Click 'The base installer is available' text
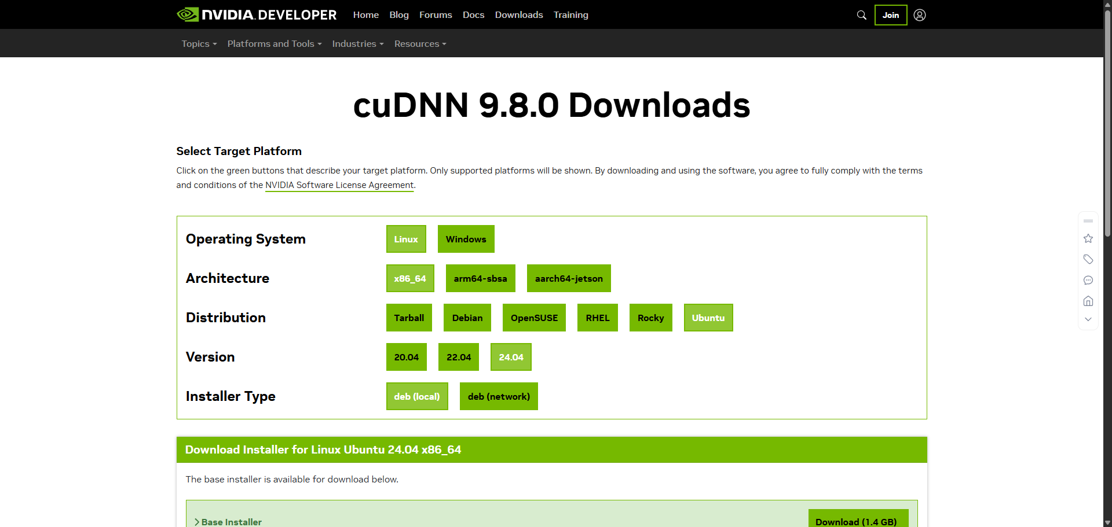Viewport: 1112px width, 527px height. click(292, 479)
